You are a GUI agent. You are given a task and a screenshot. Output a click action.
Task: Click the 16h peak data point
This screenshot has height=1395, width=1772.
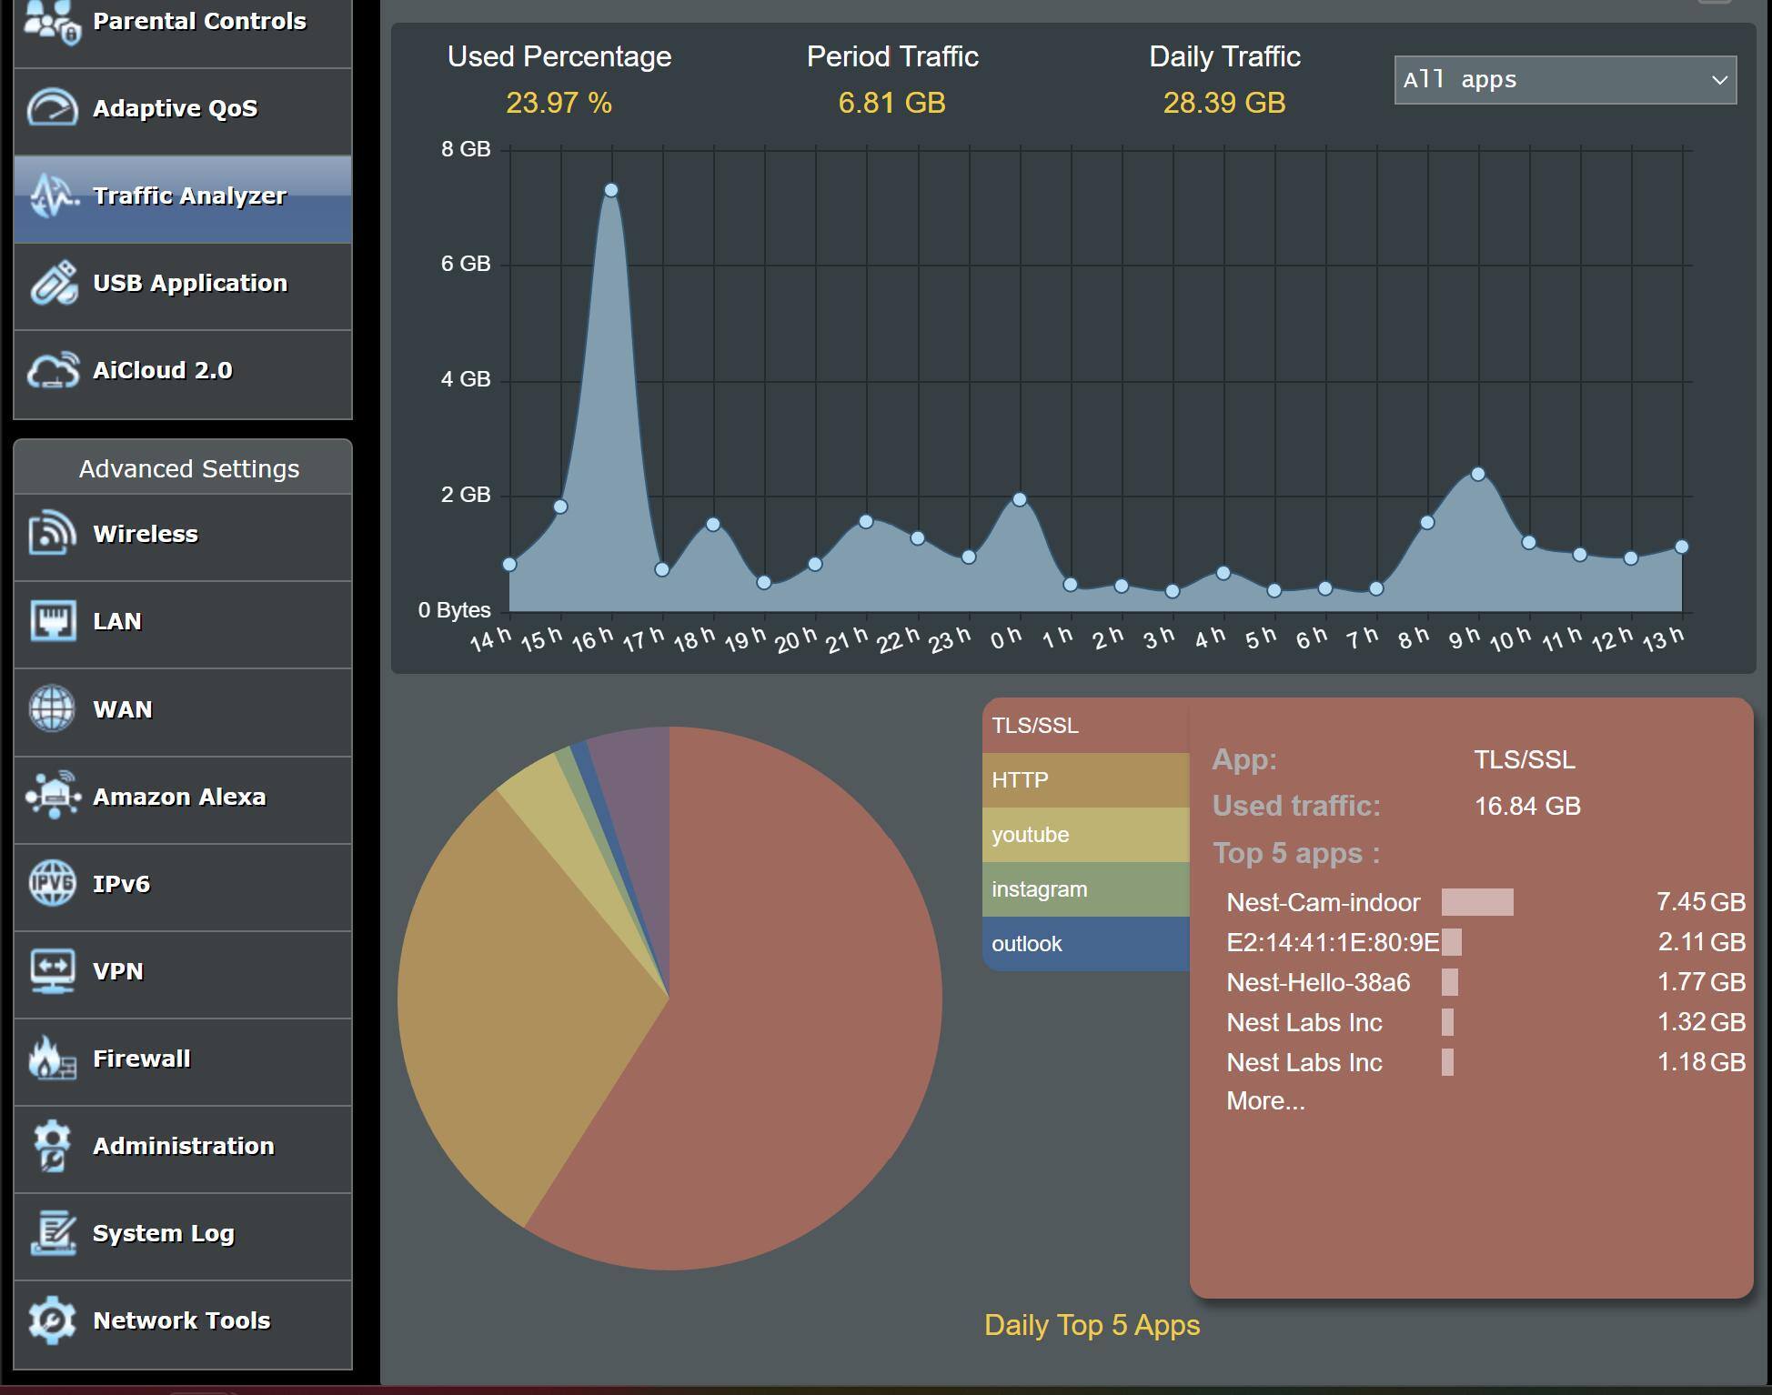click(x=611, y=190)
